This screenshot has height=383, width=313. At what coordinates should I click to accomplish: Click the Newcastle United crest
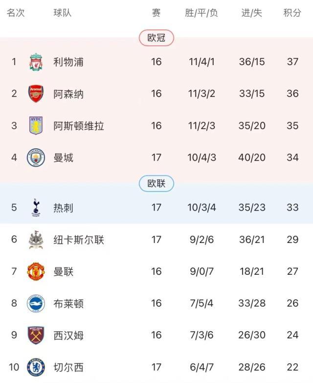[x=36, y=240]
